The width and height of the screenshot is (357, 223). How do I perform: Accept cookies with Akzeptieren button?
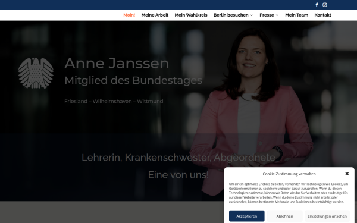pyautogui.click(x=246, y=216)
